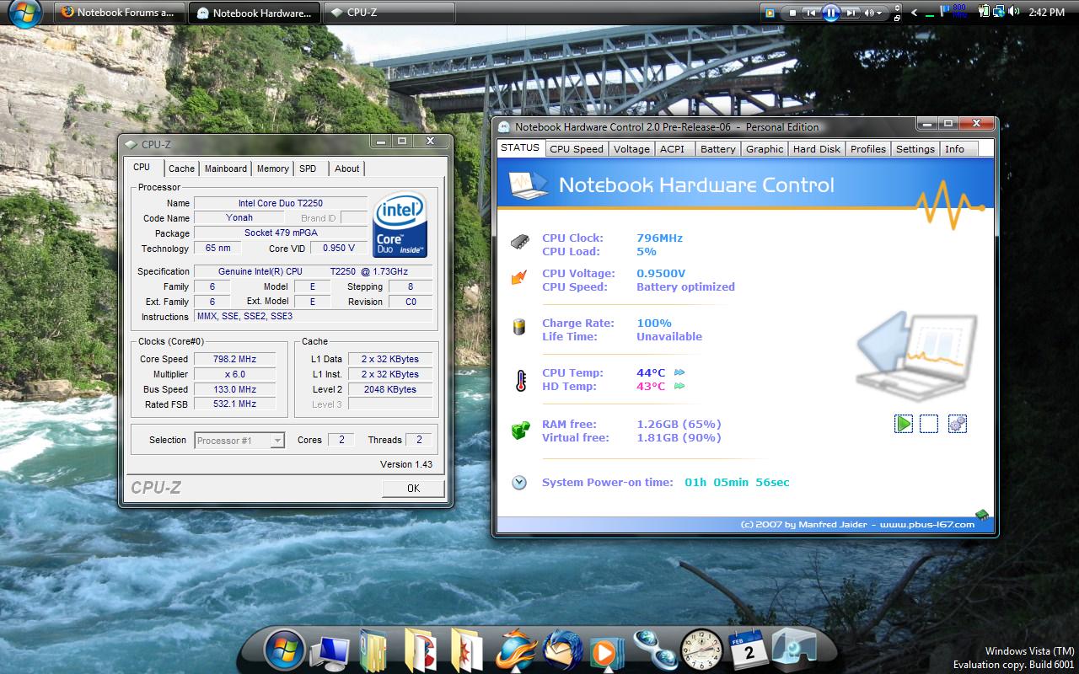Viewport: 1079px width, 674px height.
Task: Click the media player logo icon in taskbar
Action: [769, 13]
